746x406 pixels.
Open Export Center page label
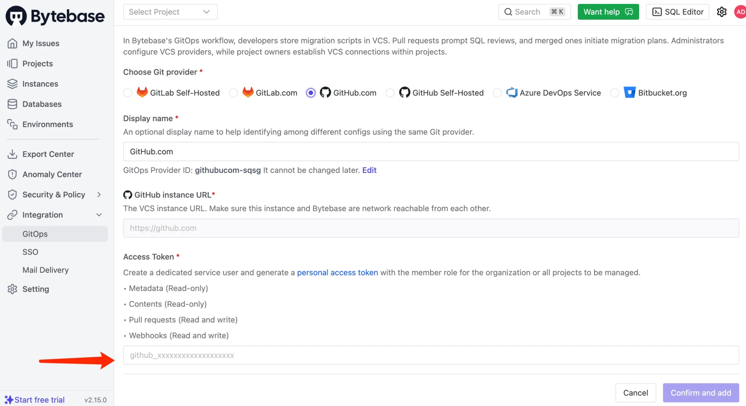[x=48, y=154]
